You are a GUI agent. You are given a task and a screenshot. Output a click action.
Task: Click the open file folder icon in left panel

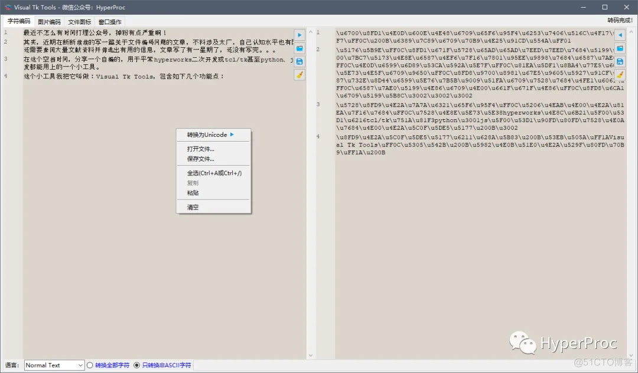tap(300, 48)
